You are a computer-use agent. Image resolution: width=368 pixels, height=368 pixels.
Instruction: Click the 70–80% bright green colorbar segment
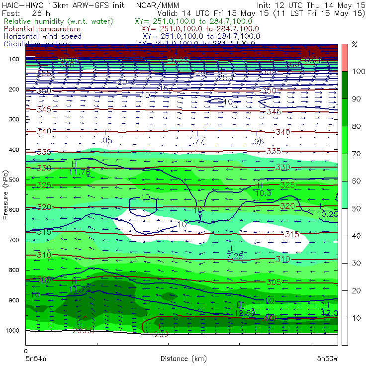pos(345,140)
